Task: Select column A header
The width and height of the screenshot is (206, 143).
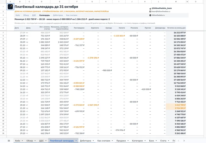Action: 10,2
